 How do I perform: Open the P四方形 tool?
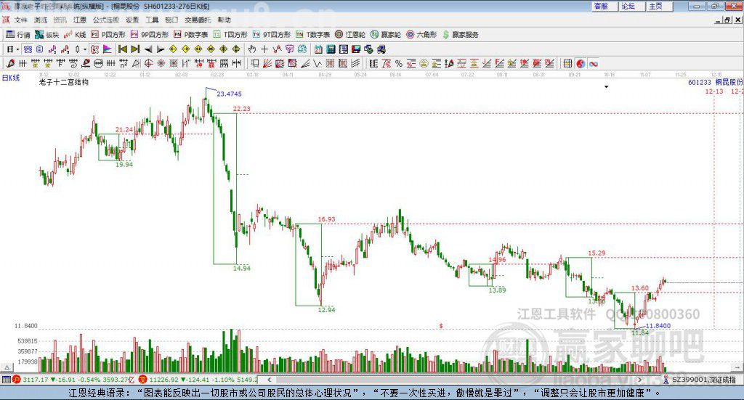point(108,35)
